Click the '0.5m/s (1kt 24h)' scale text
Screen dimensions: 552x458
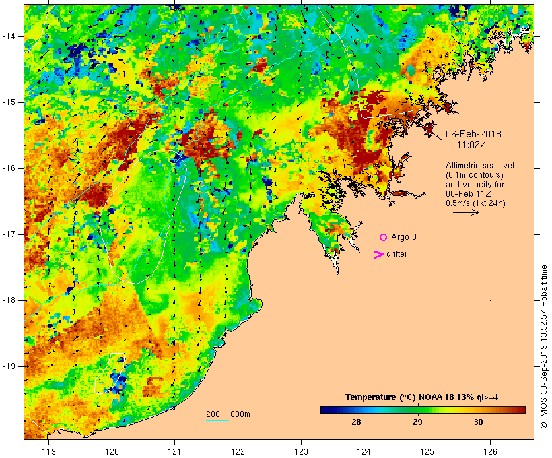coord(475,203)
